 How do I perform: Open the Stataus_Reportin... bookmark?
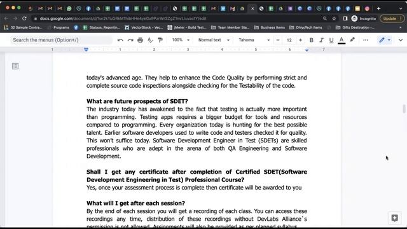point(102,27)
